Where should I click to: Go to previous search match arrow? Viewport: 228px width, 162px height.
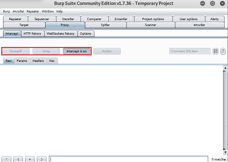tap(18, 159)
